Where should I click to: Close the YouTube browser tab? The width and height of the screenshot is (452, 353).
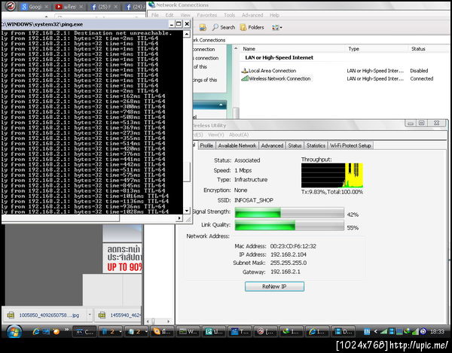pyautogui.click(x=81, y=6)
